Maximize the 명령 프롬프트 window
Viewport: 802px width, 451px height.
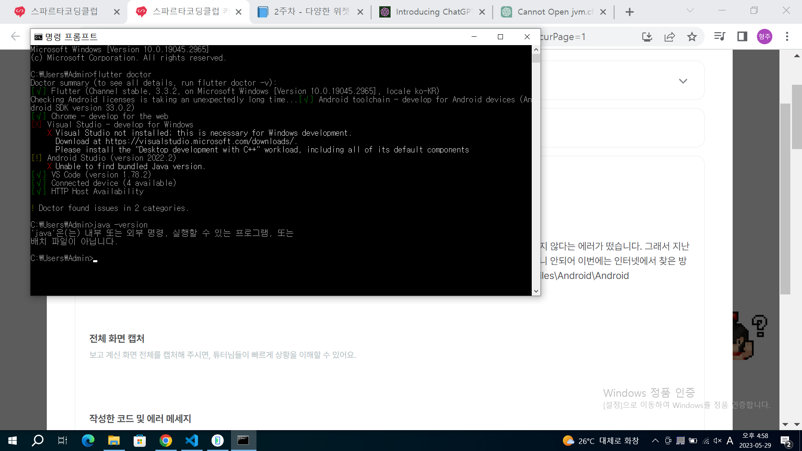coord(500,37)
